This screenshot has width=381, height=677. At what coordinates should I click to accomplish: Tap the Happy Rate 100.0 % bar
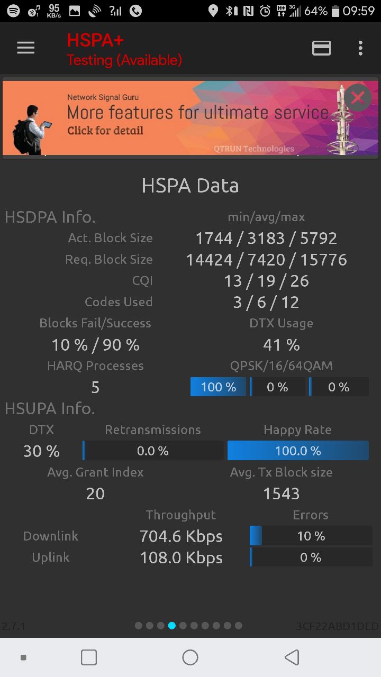pos(298,451)
